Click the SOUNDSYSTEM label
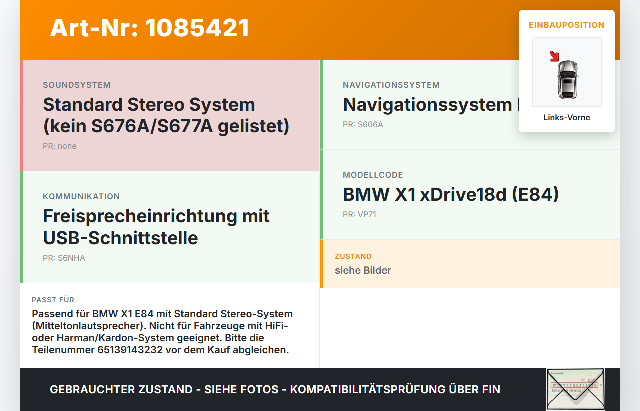 (77, 85)
